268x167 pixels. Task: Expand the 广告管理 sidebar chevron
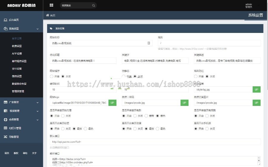pos(38,102)
